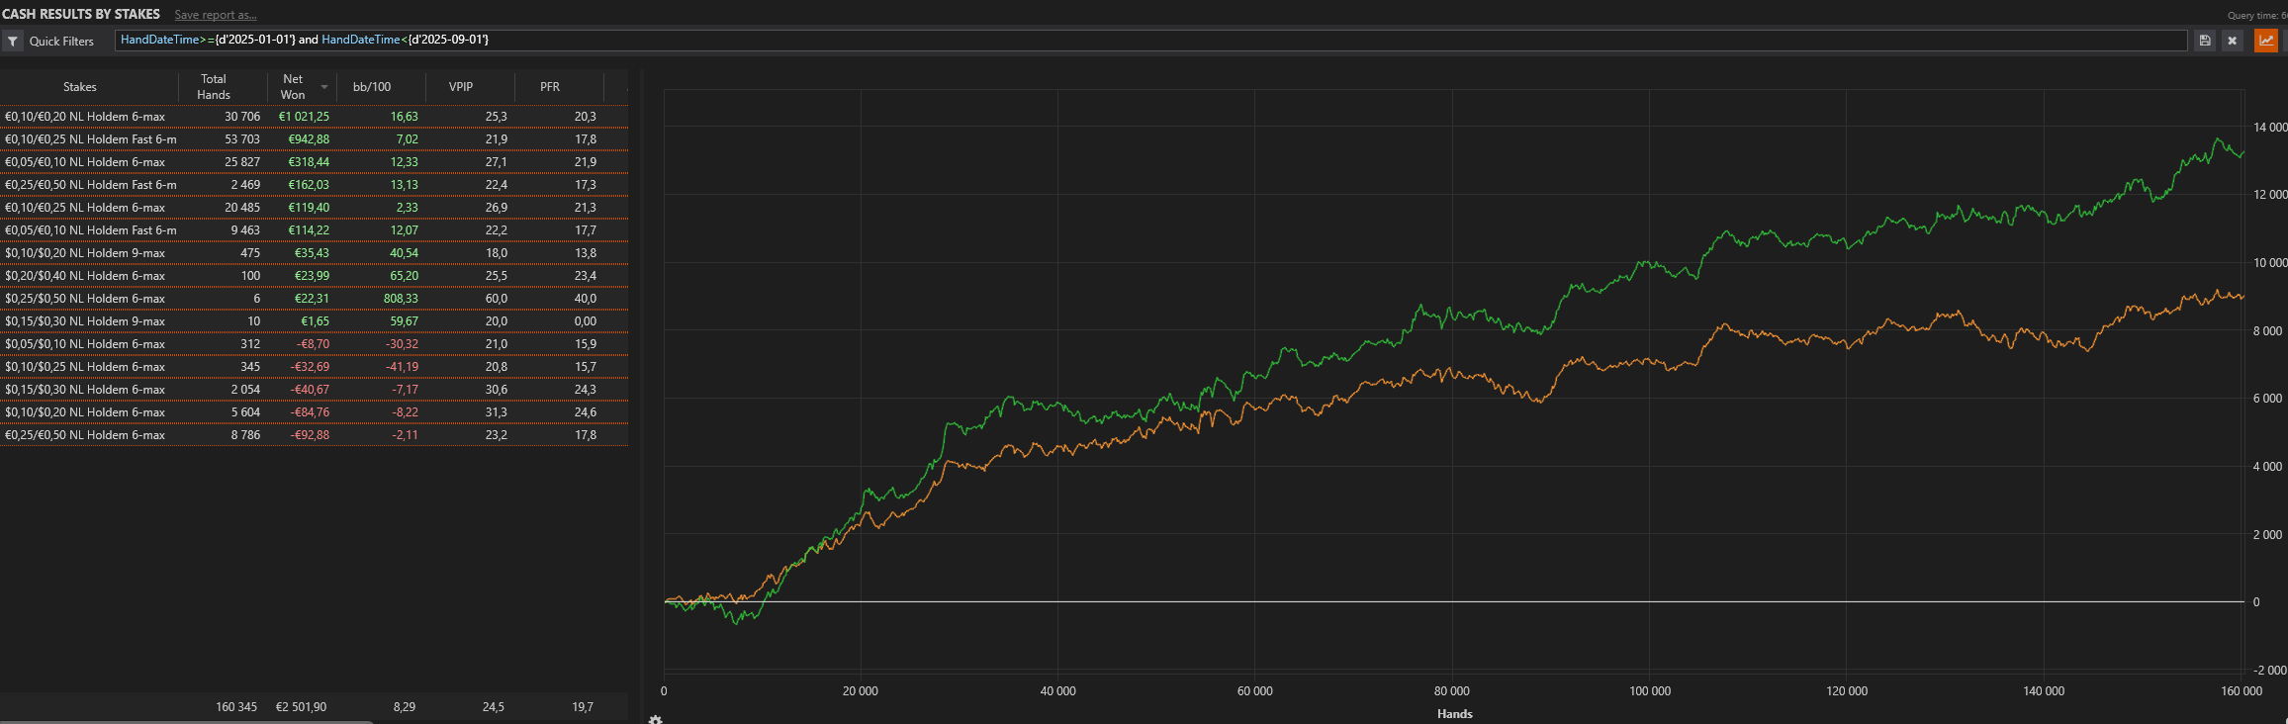
Task: Select the €0,05/€0,10 NL Holdem Fast 6-m row
Action: point(314,230)
